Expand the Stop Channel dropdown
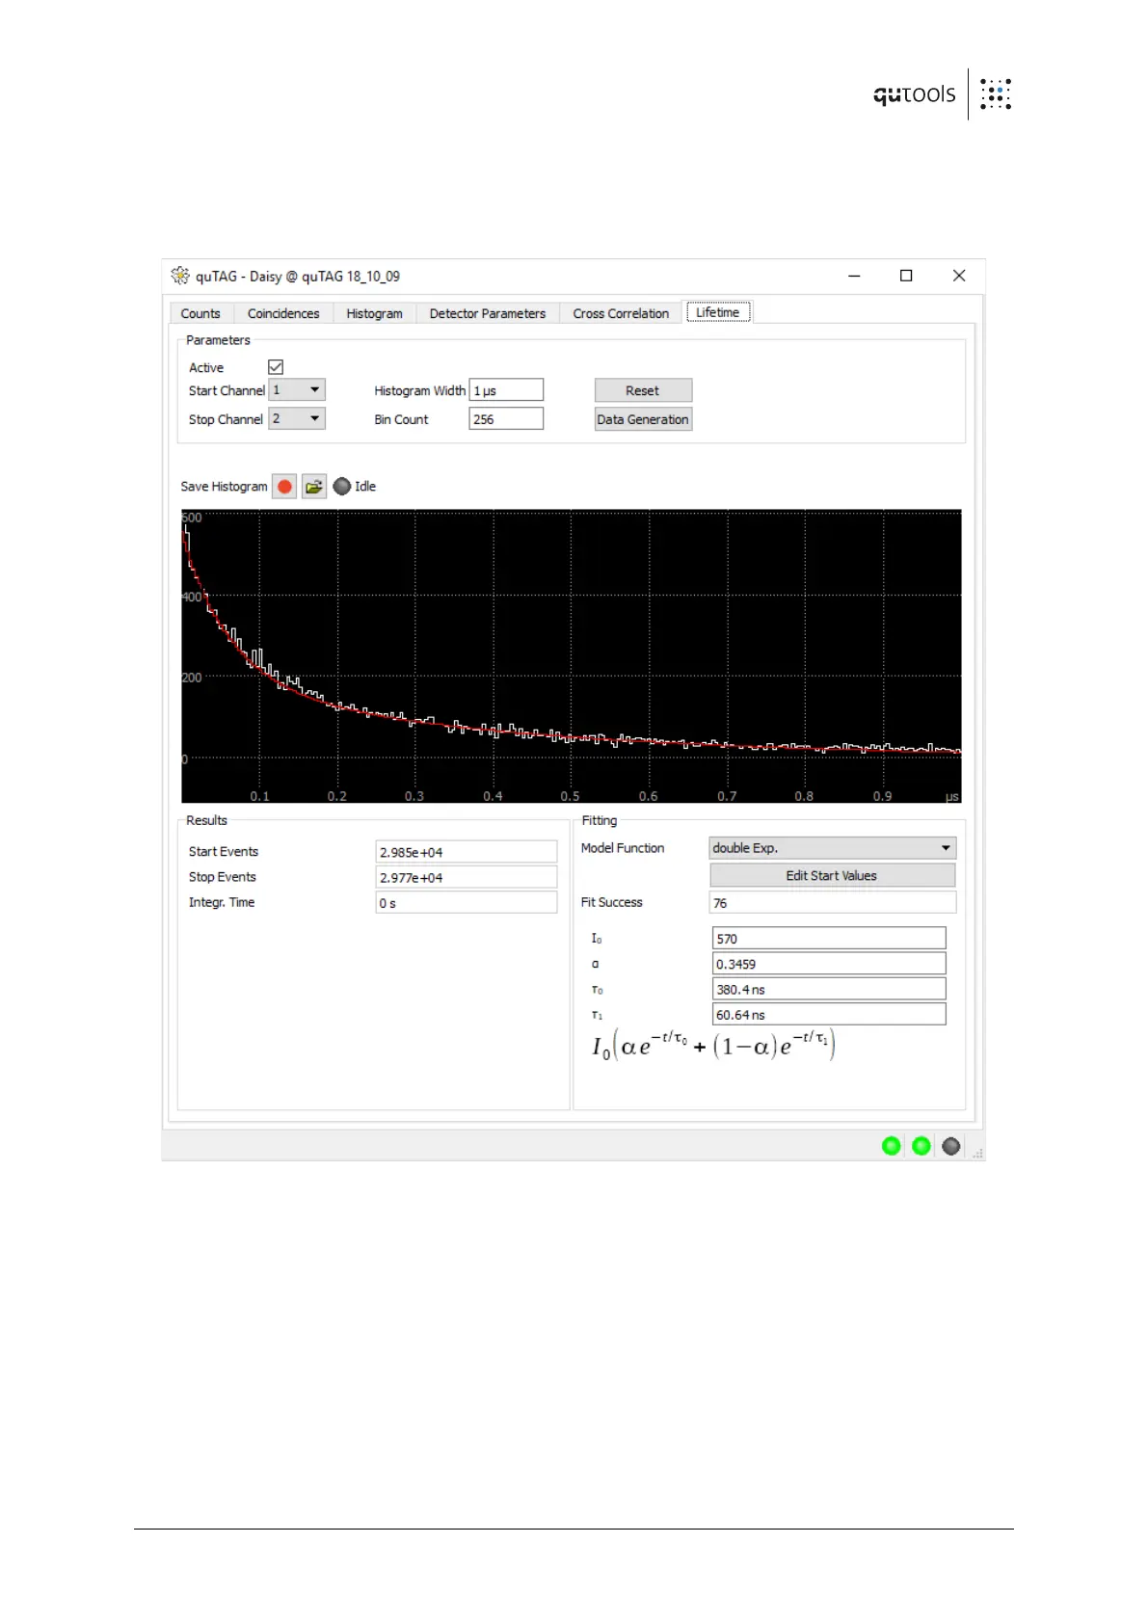Viewport: 1148px width, 1623px height. click(297, 419)
